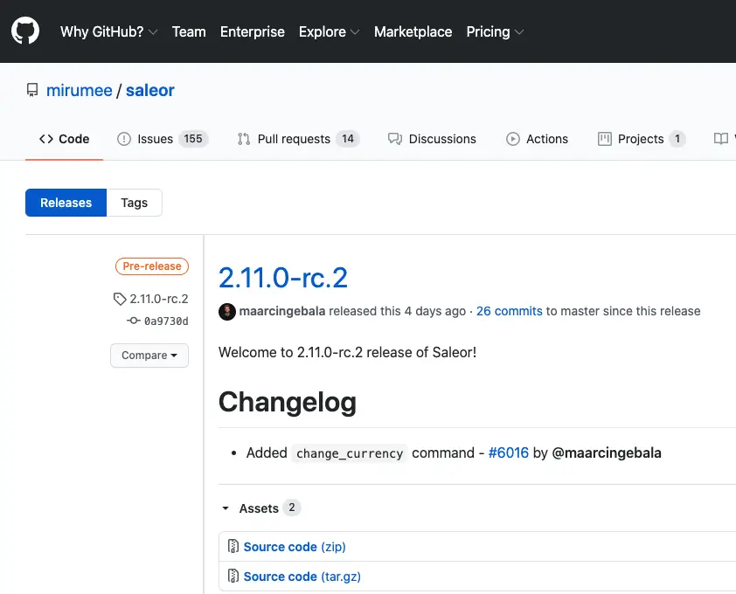View the 26 commits link
This screenshot has width=736, height=594.
point(510,311)
